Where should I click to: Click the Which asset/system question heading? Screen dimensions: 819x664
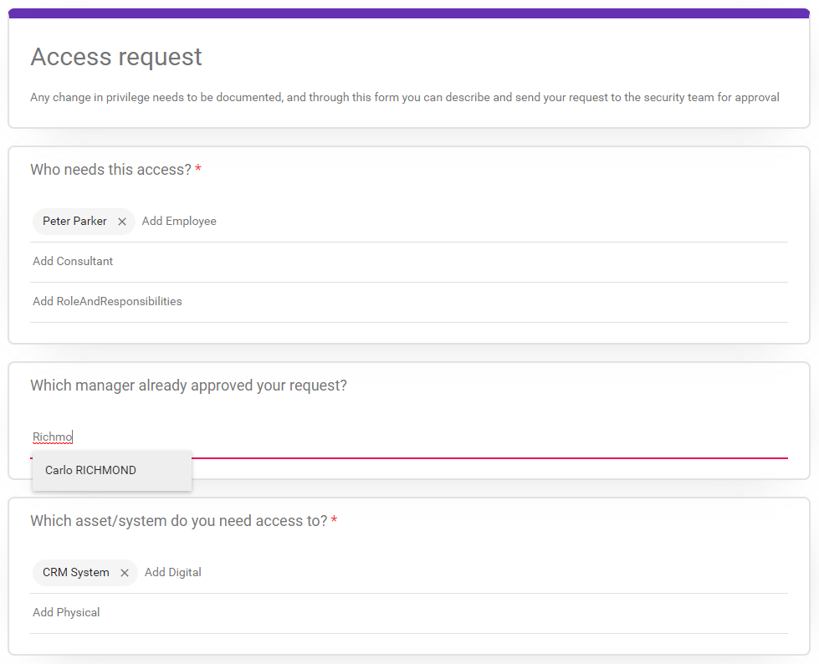(179, 521)
